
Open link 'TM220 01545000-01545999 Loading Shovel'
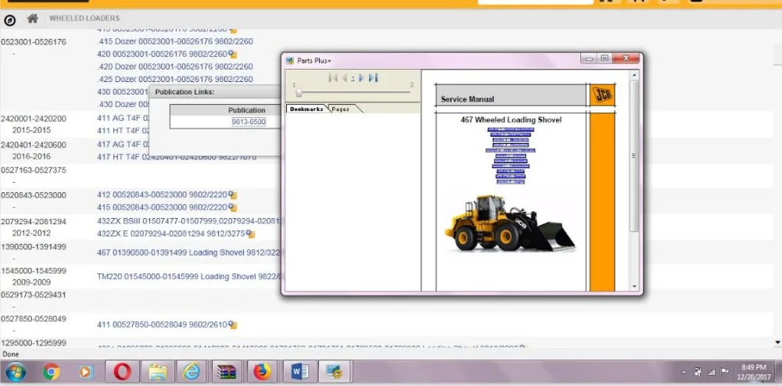(189, 277)
